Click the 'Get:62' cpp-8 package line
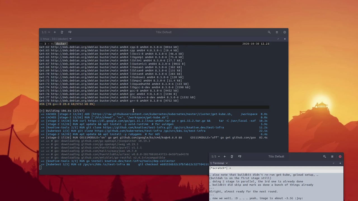The width and height of the screenshot is (358, 201). pyautogui.click(x=109, y=47)
